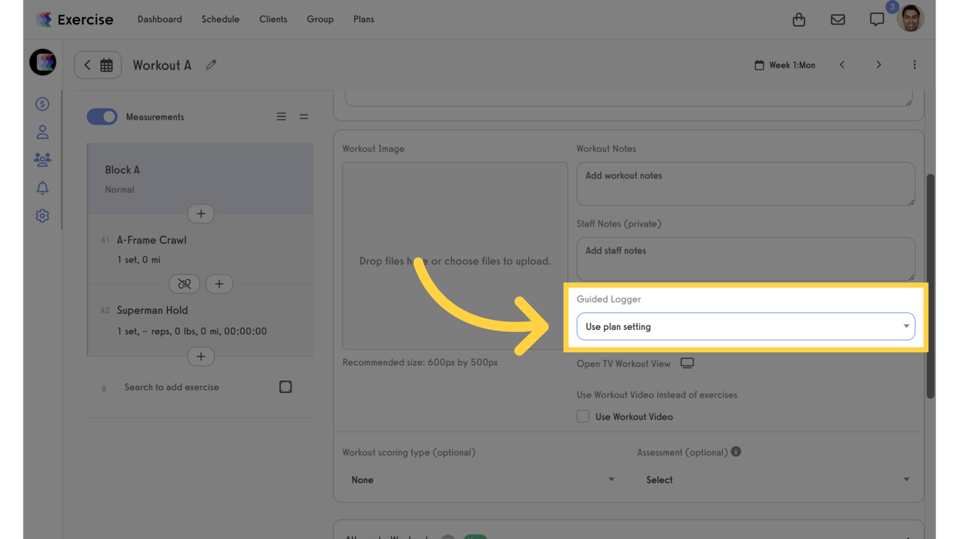Open the chat icon showing 3 notifications

(877, 19)
